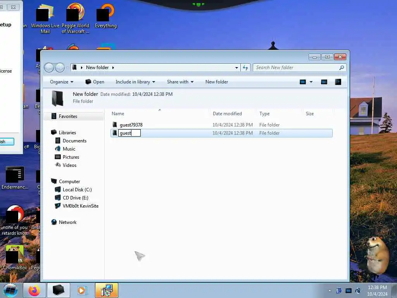The image size is (397, 298).
Task: Select Libraries in the navigation pane
Action: pyautogui.click(x=67, y=133)
